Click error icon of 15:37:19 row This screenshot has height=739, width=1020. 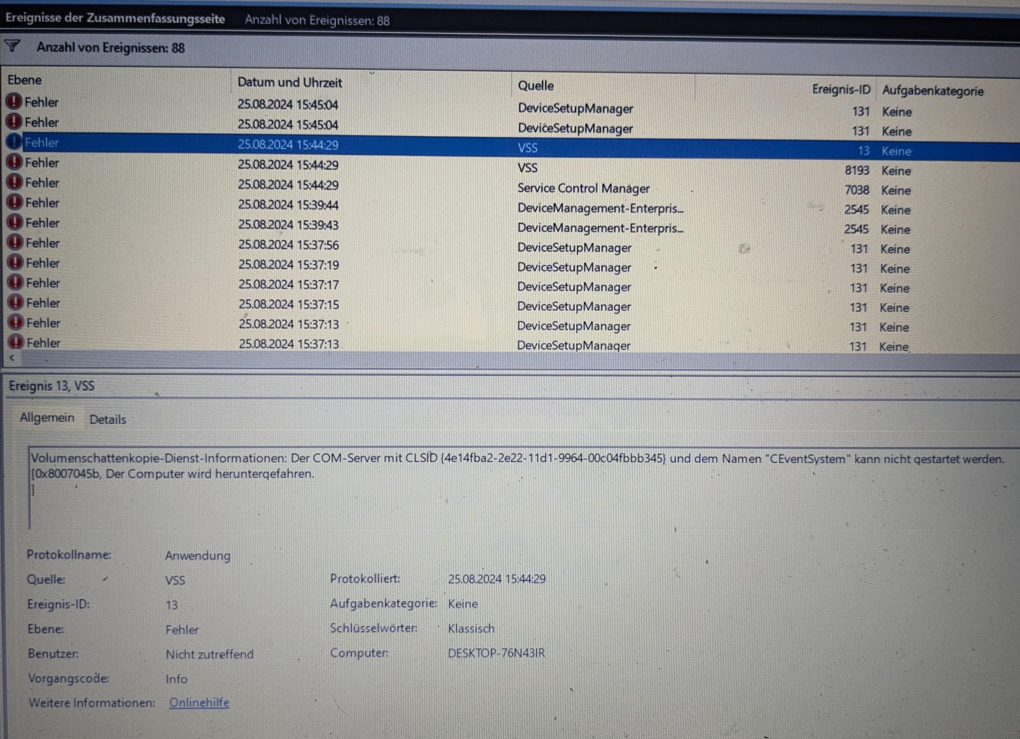[x=16, y=262]
